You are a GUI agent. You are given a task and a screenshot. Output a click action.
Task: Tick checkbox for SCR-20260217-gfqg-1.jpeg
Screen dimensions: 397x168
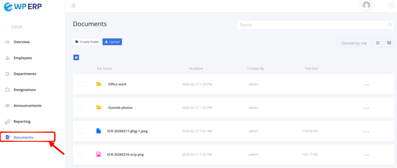[81, 131]
